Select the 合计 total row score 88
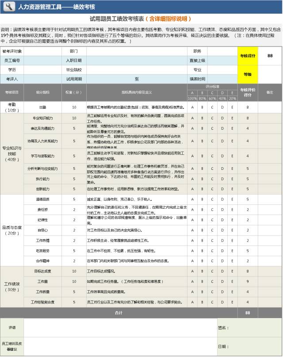 (247, 313)
